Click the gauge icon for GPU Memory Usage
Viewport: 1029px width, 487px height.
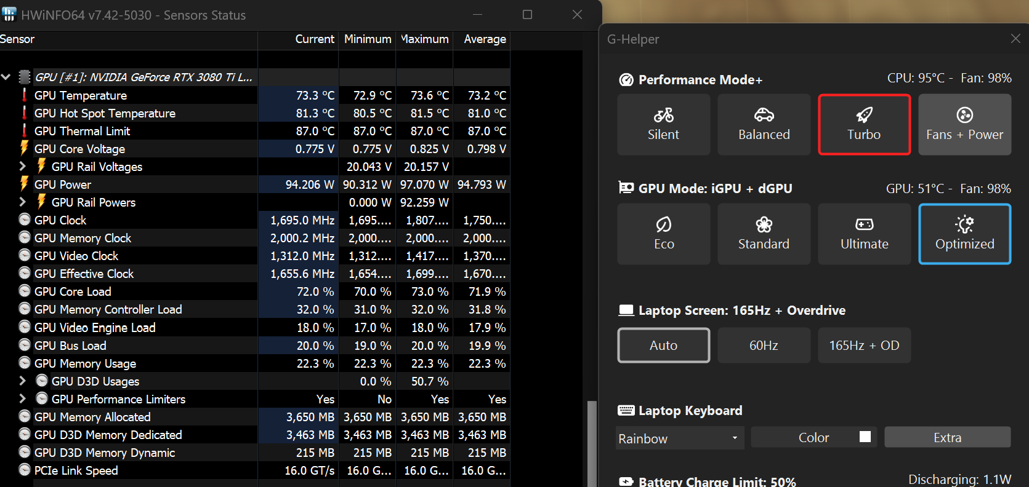click(25, 363)
